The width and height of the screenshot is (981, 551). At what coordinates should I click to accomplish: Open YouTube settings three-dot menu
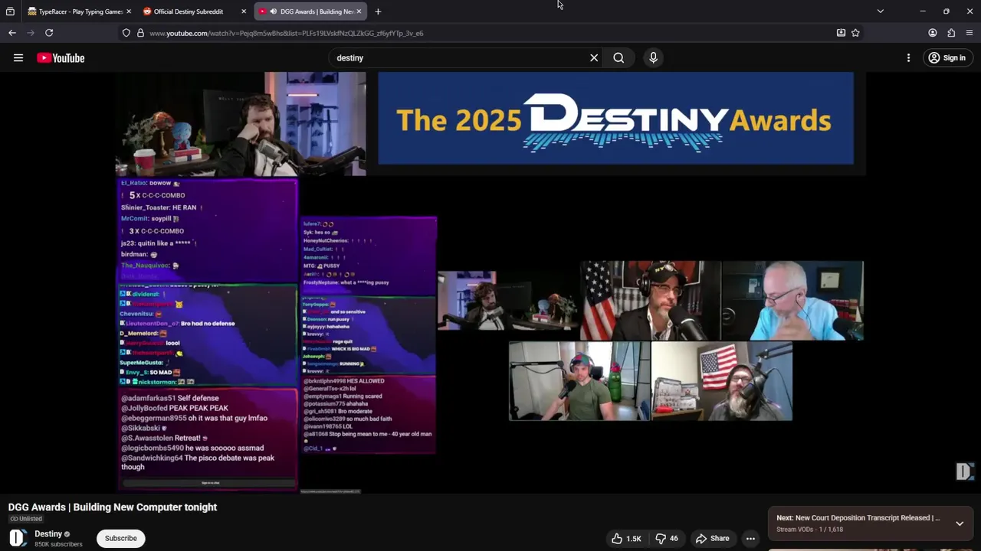tap(908, 58)
